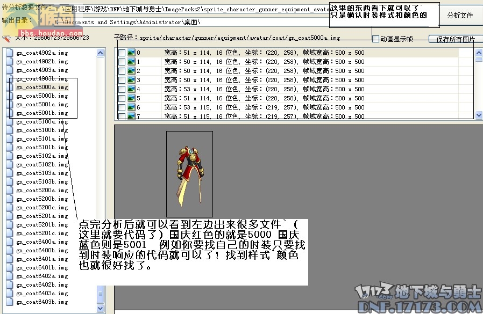483x314 pixels.
Task: Click the image icon of frame 3
Action: (x=132, y=80)
